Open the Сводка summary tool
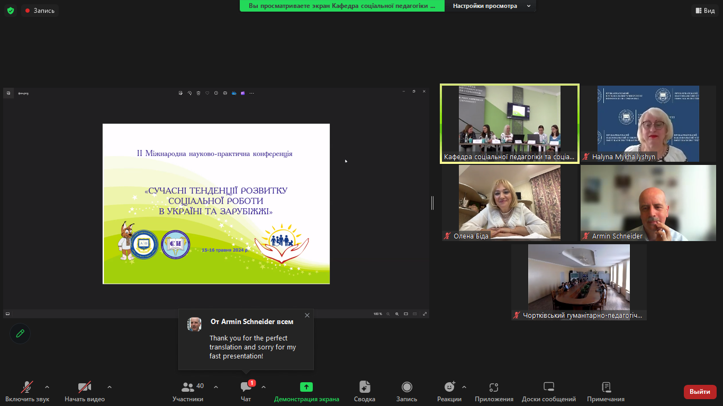The height and width of the screenshot is (406, 723). tap(364, 392)
